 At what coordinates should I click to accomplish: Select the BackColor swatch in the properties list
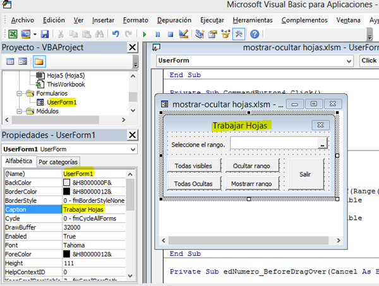(x=66, y=182)
